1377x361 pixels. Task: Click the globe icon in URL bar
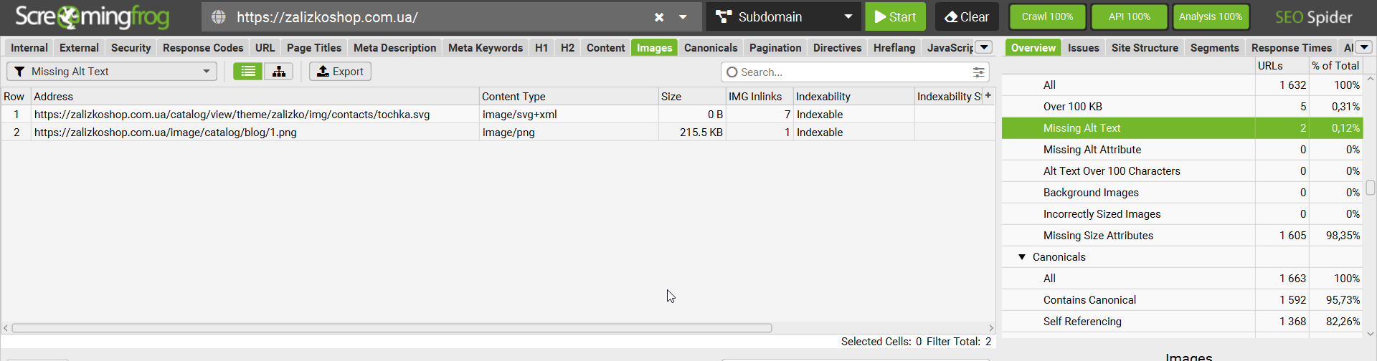[219, 17]
